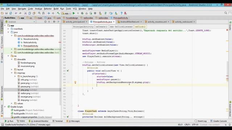Click the override gutter icon beside onClick
This screenshot has width=232, height=130.
tap(68, 71)
